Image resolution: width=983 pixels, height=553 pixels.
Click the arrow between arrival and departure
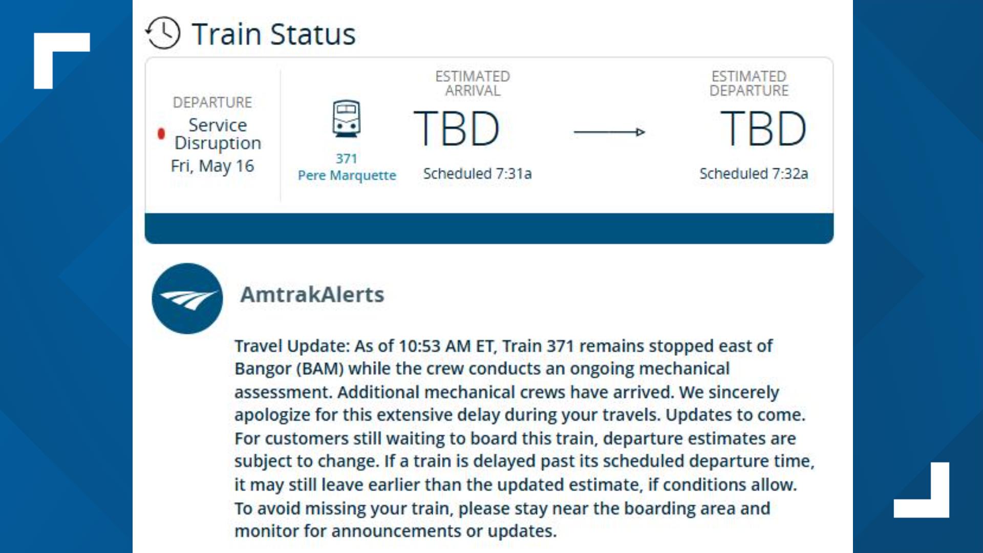[x=609, y=131]
